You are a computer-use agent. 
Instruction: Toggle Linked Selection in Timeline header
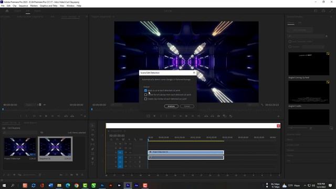(123, 140)
